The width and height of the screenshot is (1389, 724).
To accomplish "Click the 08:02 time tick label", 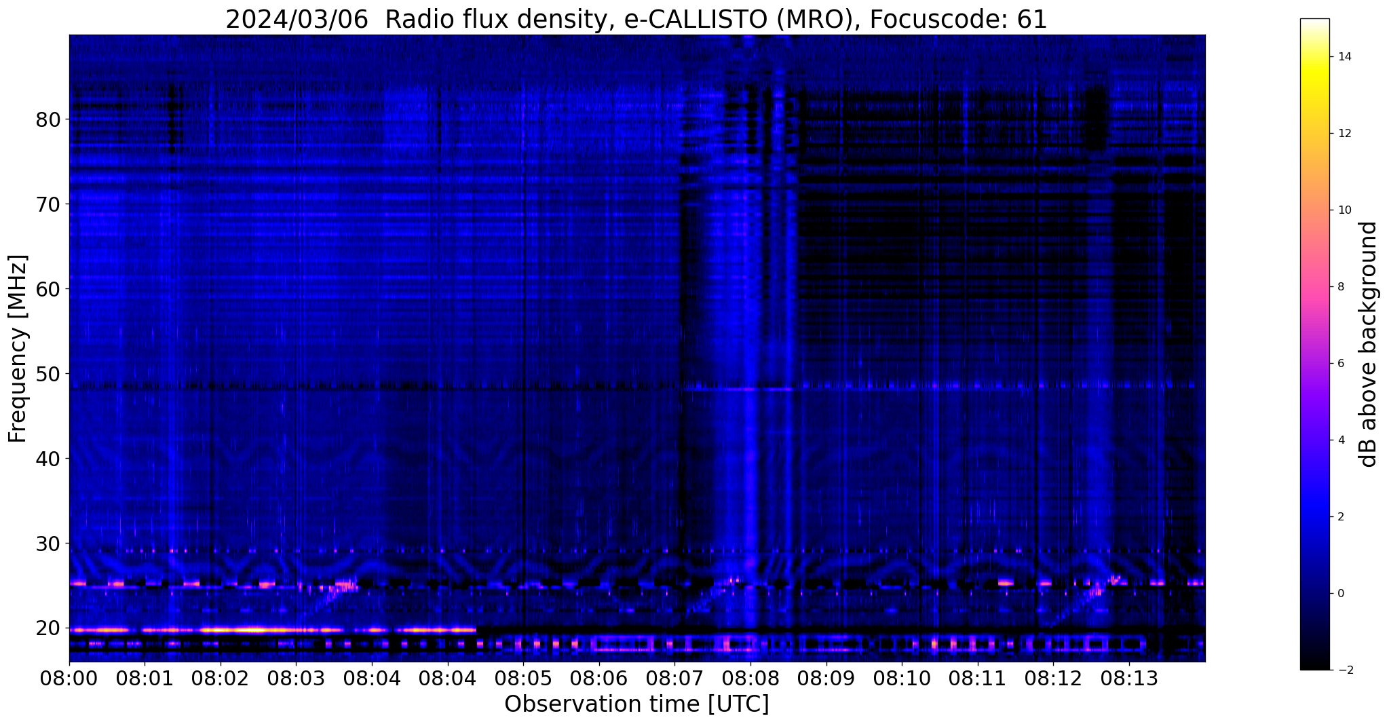I will coord(220,679).
